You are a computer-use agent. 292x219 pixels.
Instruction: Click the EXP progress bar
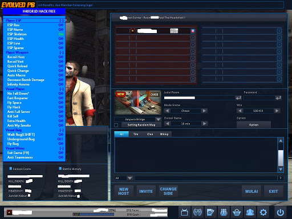(94, 214)
